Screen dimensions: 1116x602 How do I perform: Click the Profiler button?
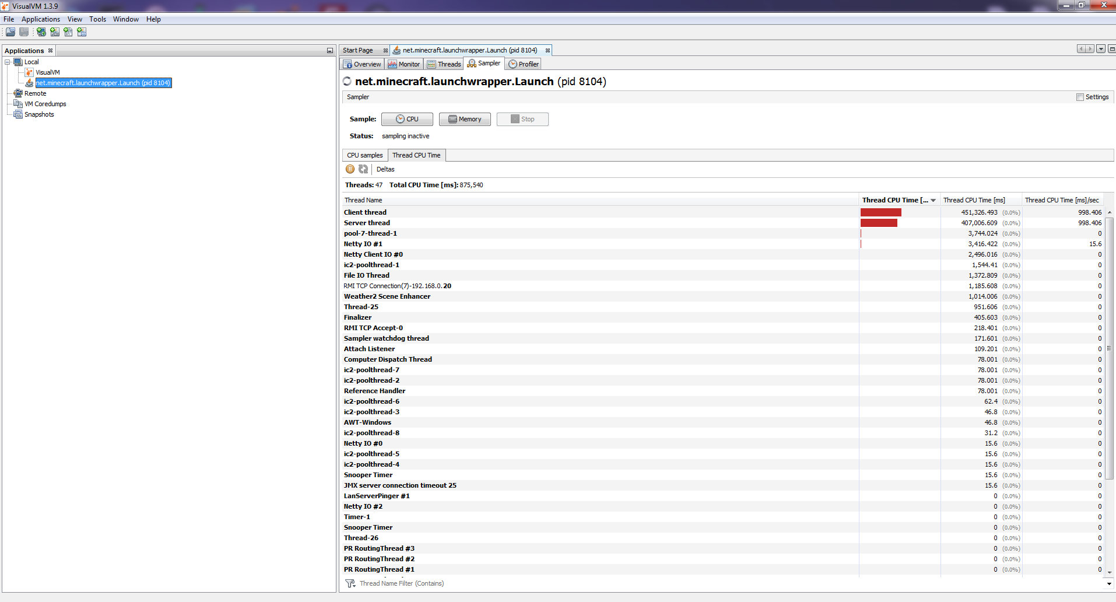pos(523,64)
